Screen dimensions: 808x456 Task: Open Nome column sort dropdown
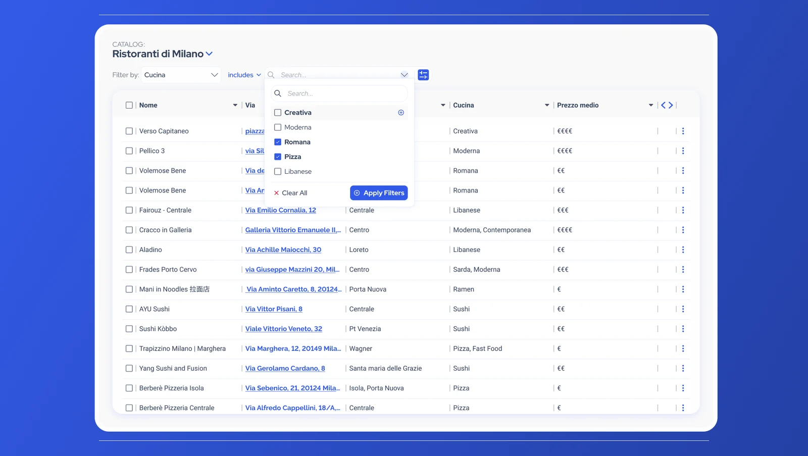(235, 105)
